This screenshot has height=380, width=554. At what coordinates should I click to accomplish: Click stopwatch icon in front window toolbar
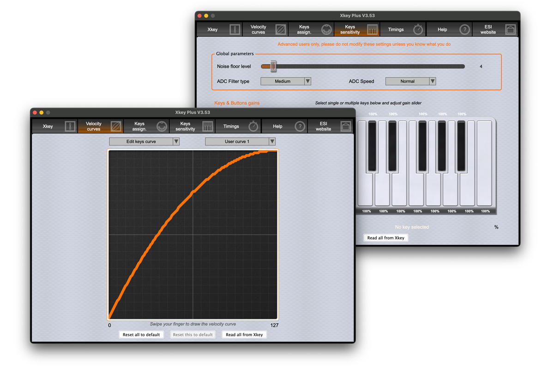click(253, 126)
